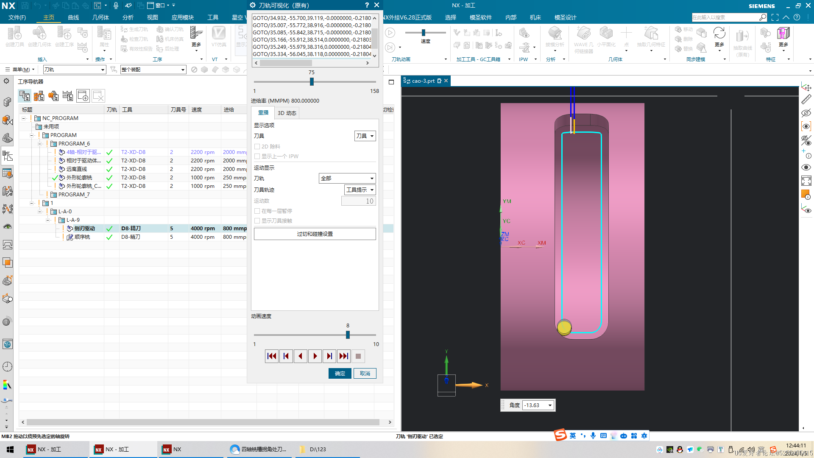Play the tool path backward
This screenshot has height=458, width=814.
[x=301, y=356]
